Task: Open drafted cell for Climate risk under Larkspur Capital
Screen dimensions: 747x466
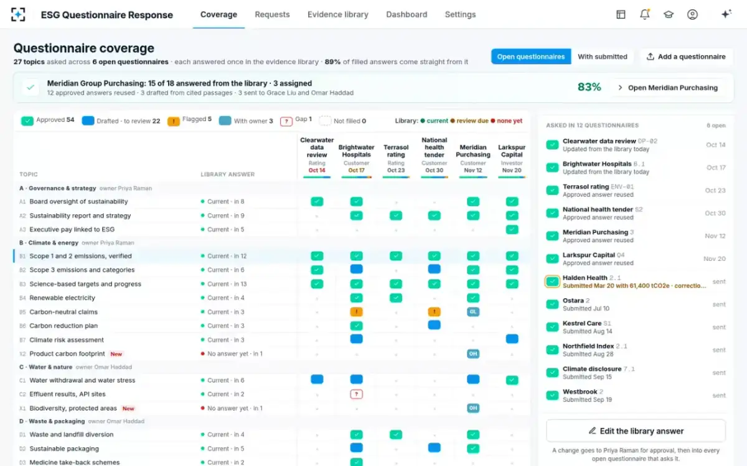Action: click(x=512, y=339)
